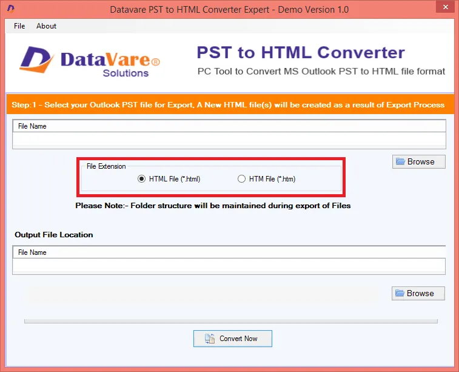Click Browse button for PST file
Screen dimensions: 459x372
click(419, 161)
